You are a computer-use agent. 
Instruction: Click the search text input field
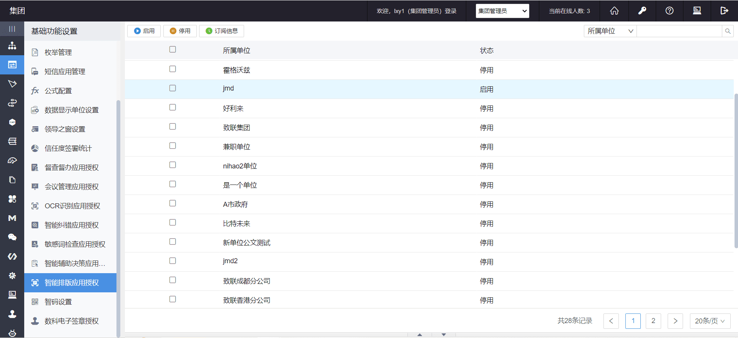(679, 31)
